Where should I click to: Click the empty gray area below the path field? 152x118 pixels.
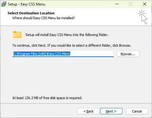pyautogui.click(x=76, y=76)
